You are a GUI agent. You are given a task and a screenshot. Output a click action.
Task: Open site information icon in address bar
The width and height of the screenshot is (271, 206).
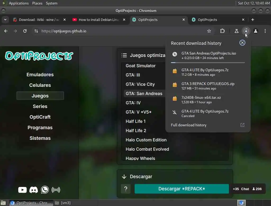(36, 31)
